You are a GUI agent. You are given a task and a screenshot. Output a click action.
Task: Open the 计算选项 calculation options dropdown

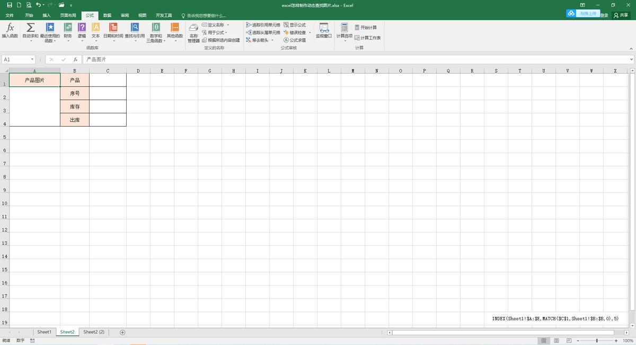(x=344, y=32)
